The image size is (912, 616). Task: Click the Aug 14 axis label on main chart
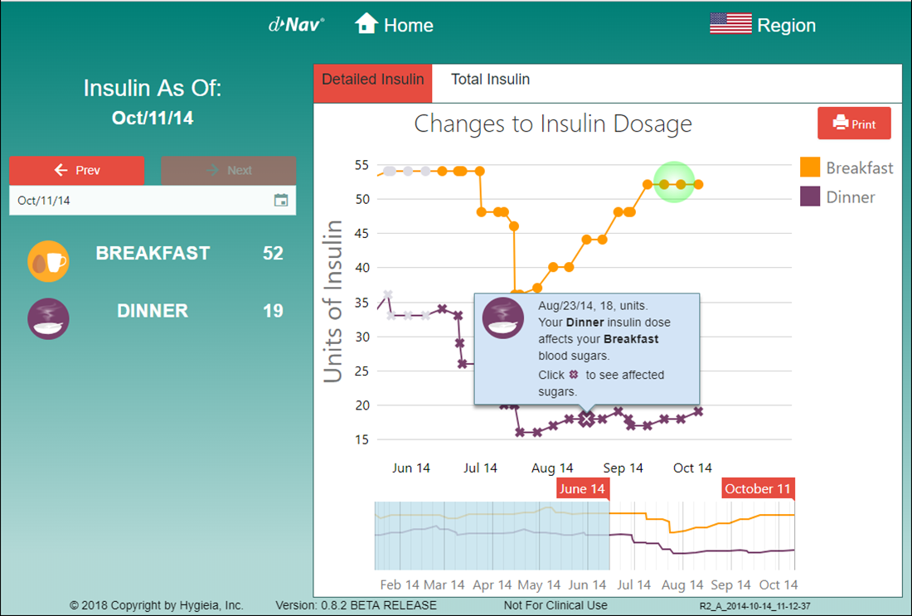coord(552,468)
